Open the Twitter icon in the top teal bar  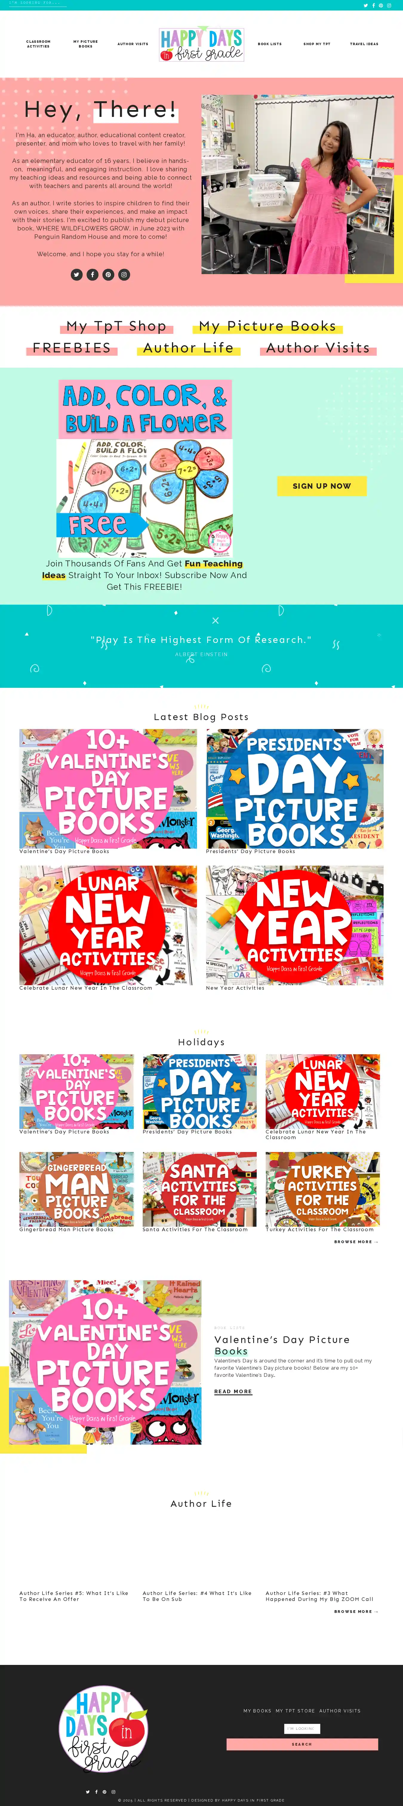click(366, 6)
